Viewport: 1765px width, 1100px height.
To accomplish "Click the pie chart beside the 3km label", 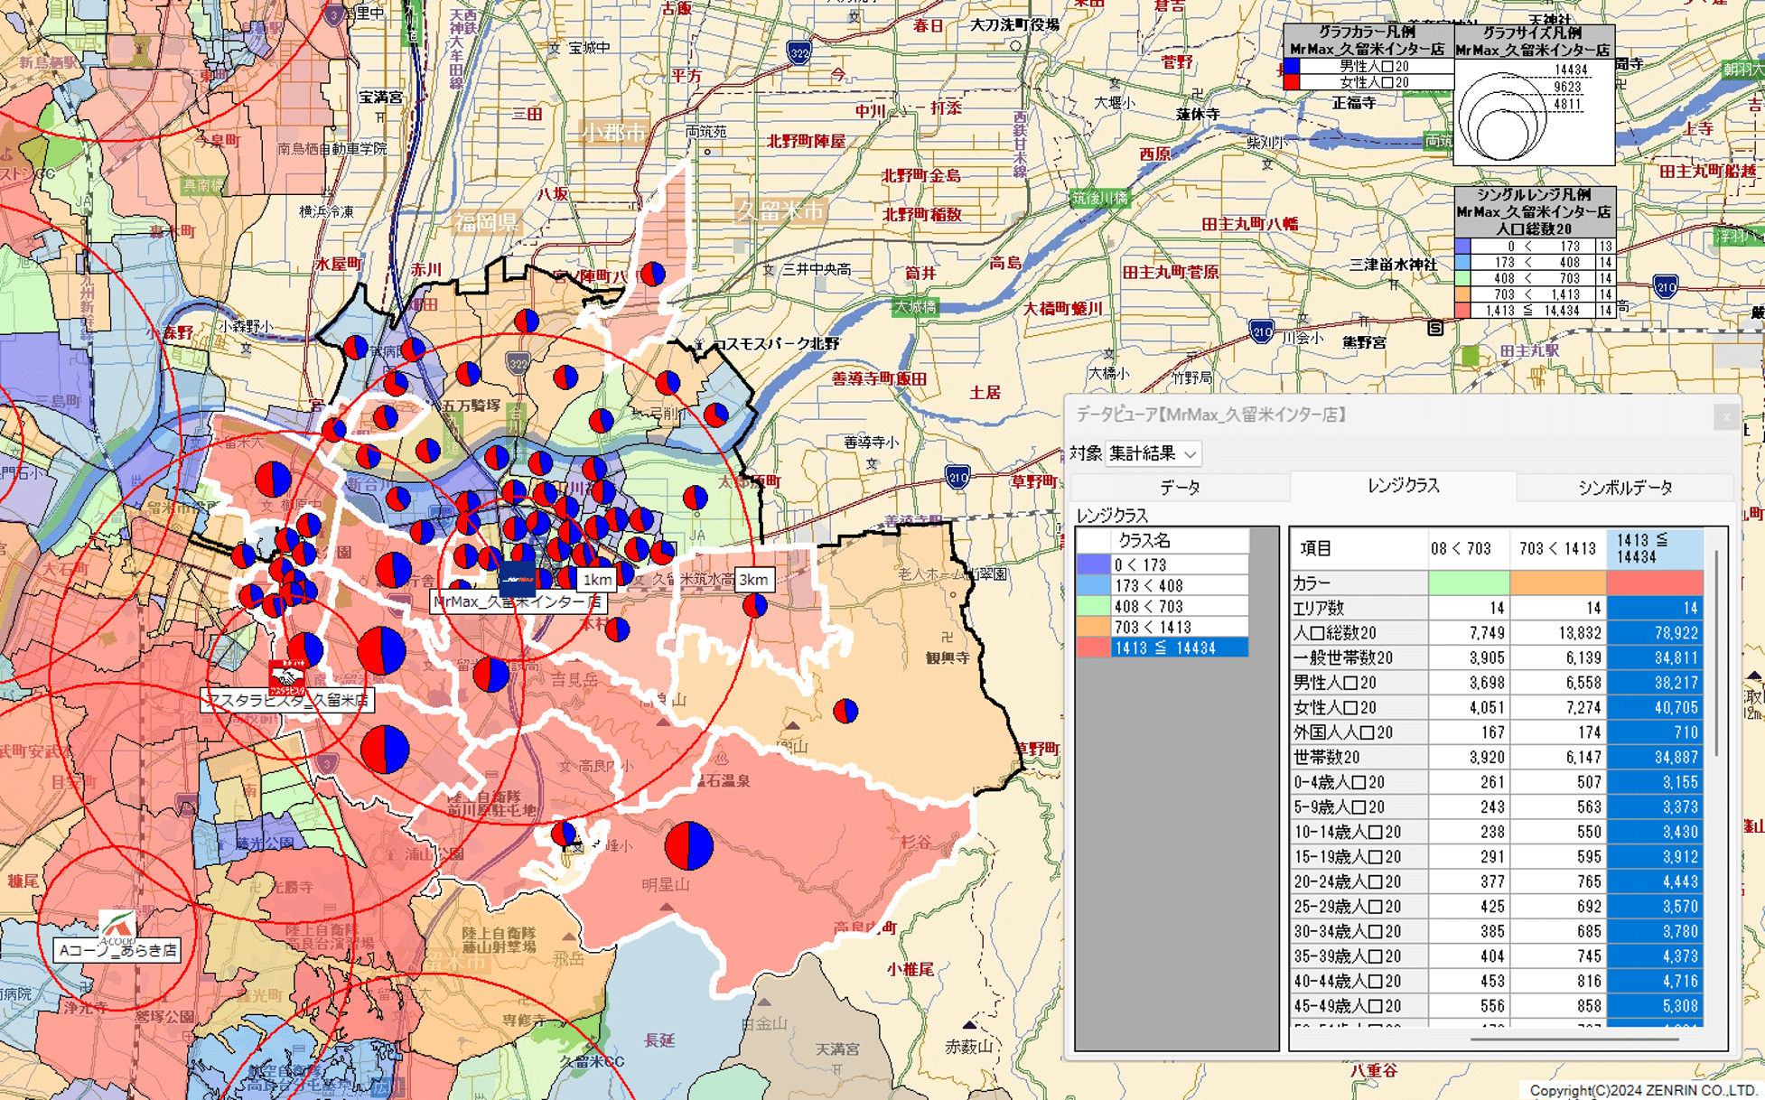I will (755, 605).
